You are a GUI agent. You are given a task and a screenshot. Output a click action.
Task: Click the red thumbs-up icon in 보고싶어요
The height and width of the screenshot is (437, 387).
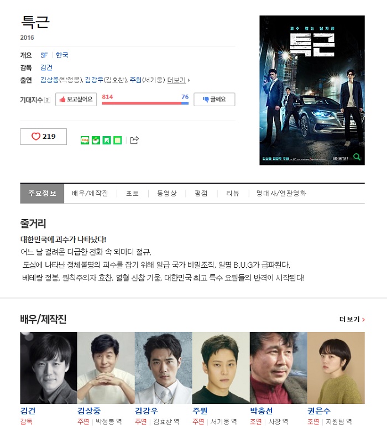click(62, 99)
